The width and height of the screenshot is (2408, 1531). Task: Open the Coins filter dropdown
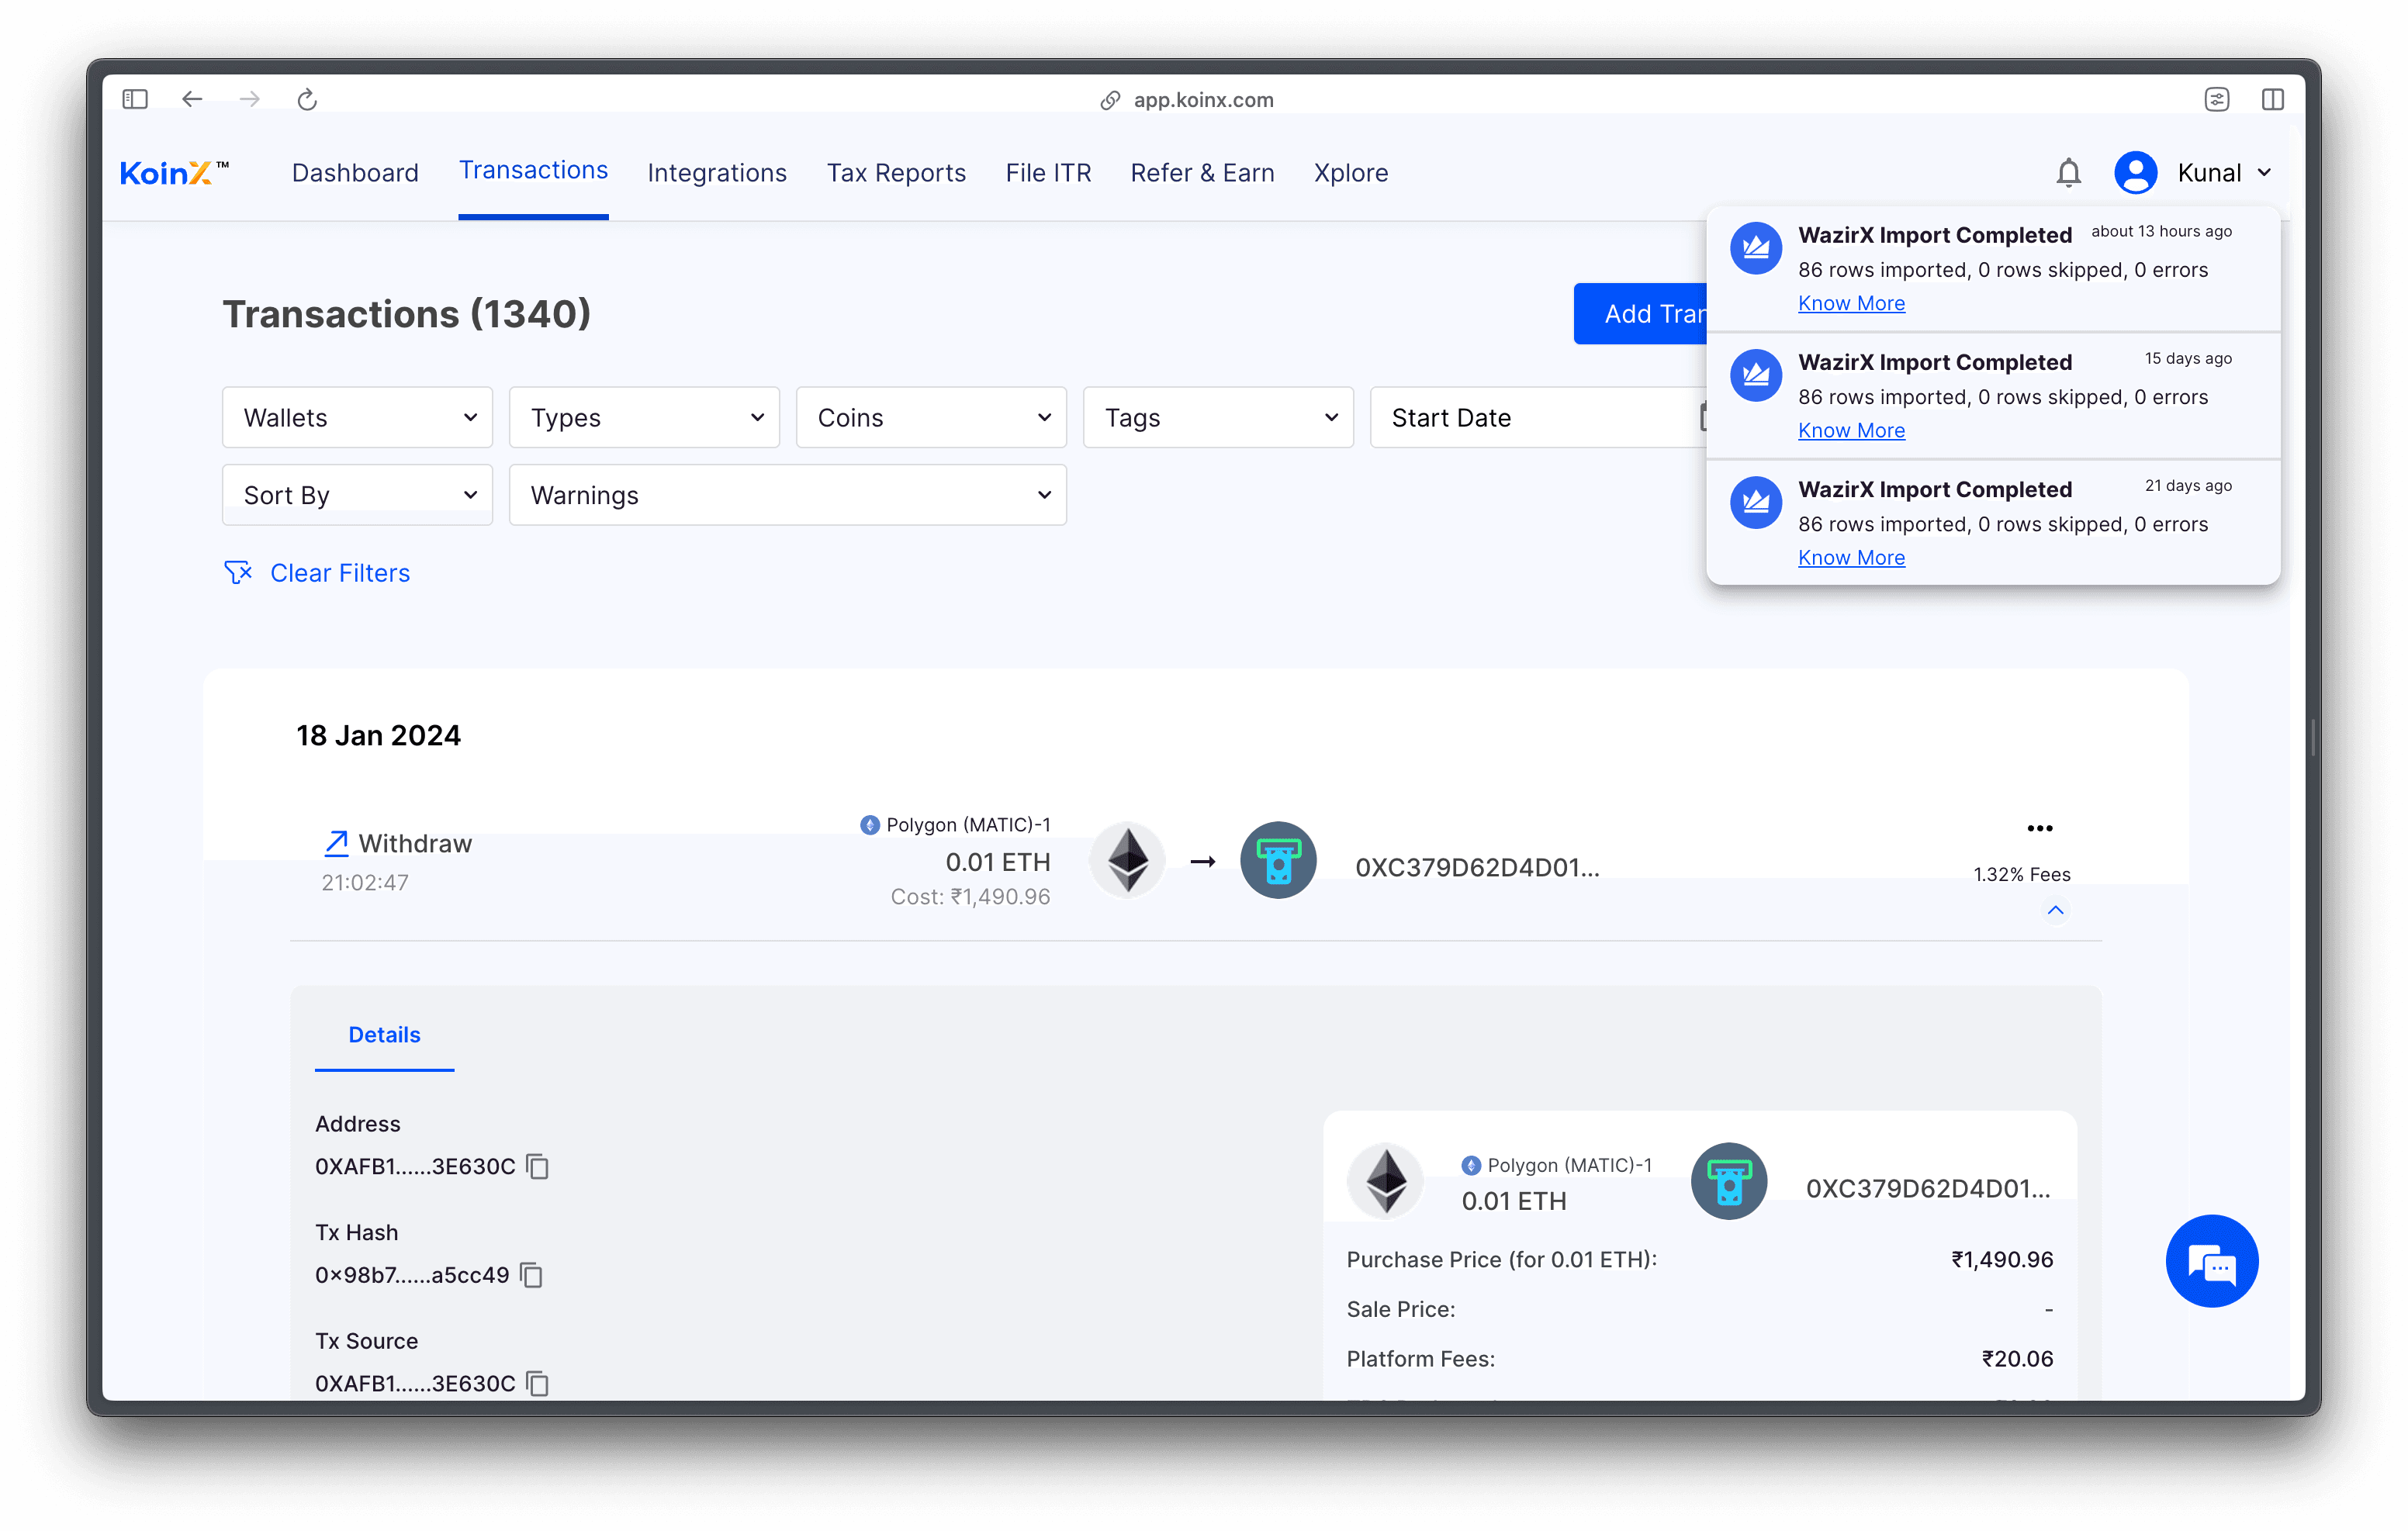point(931,418)
